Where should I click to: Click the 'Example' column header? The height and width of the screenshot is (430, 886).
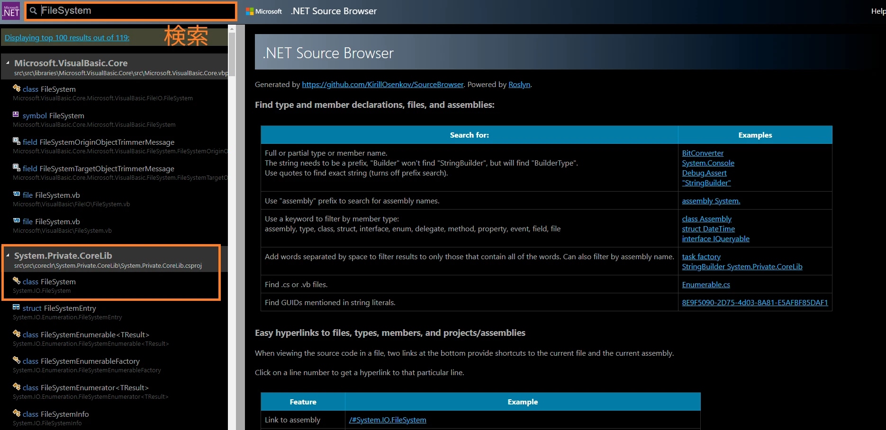coord(523,402)
